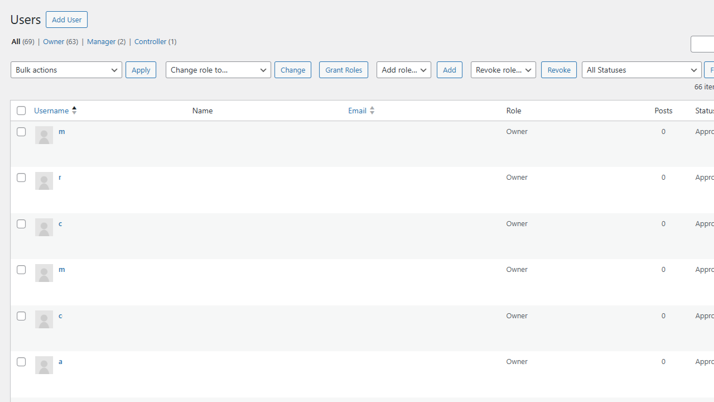Check the box next to user a
Viewport: 714px width, 402px height.
21,362
